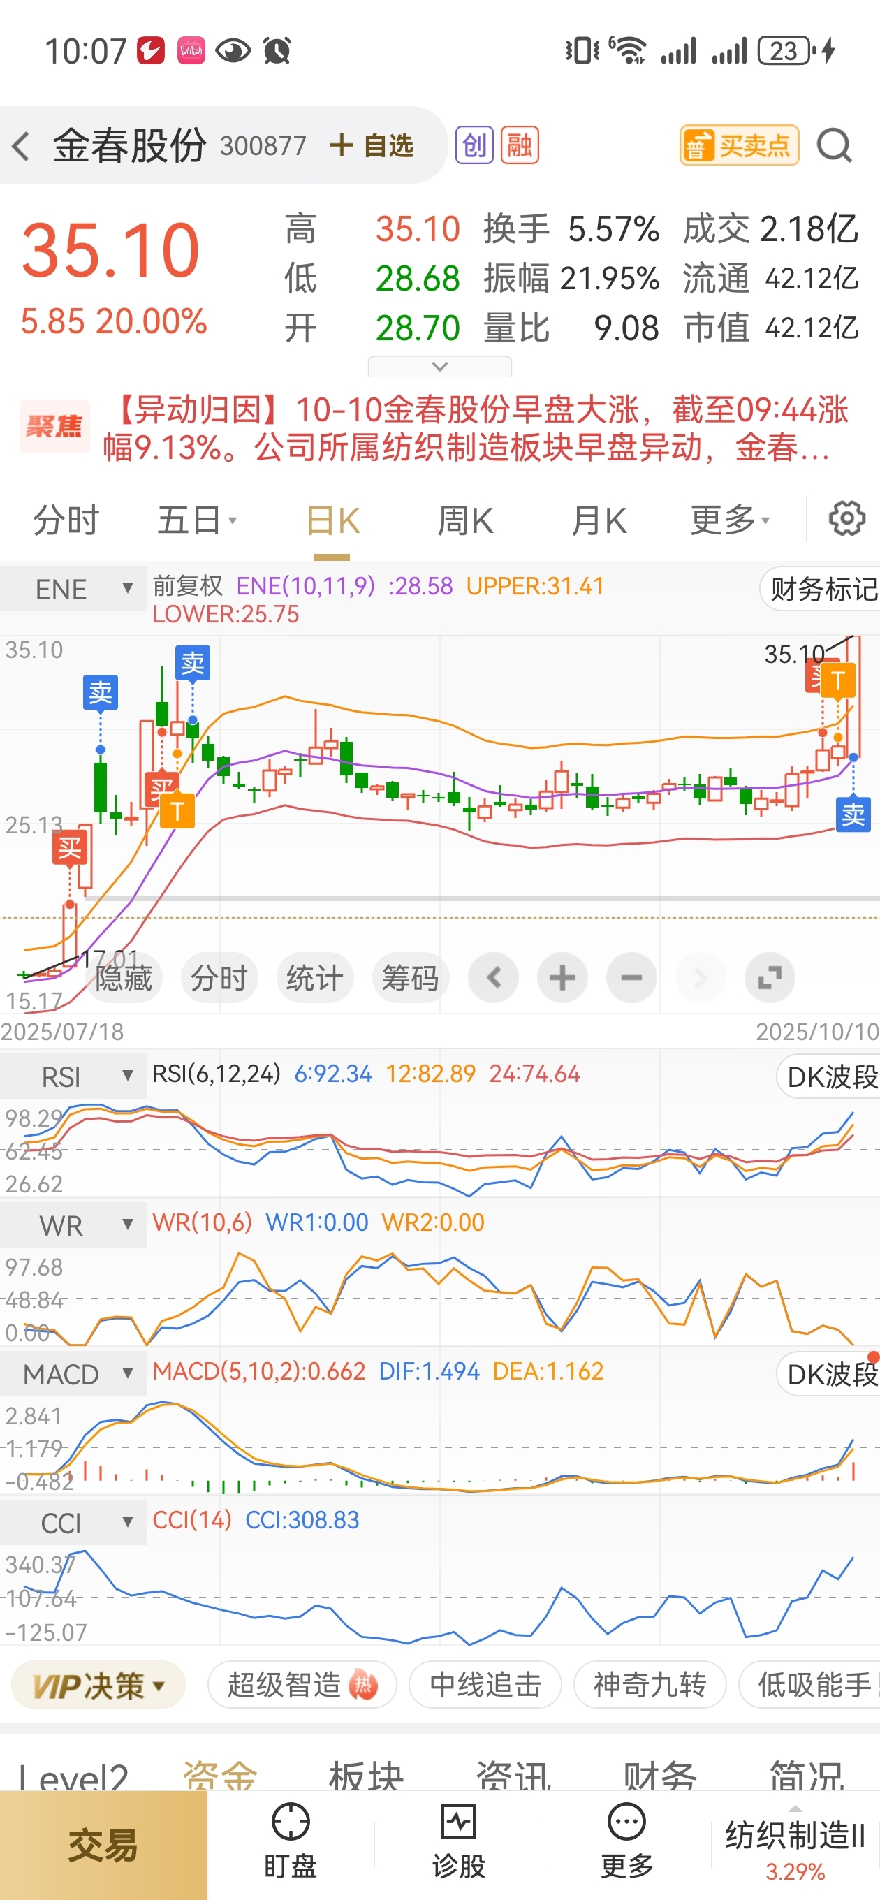
Task: Open 板块 section tab
Action: click(367, 1776)
